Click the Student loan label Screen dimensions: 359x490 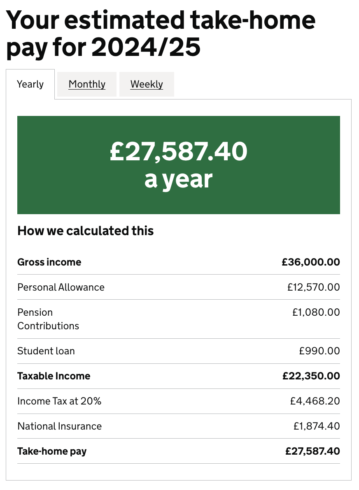(46, 351)
